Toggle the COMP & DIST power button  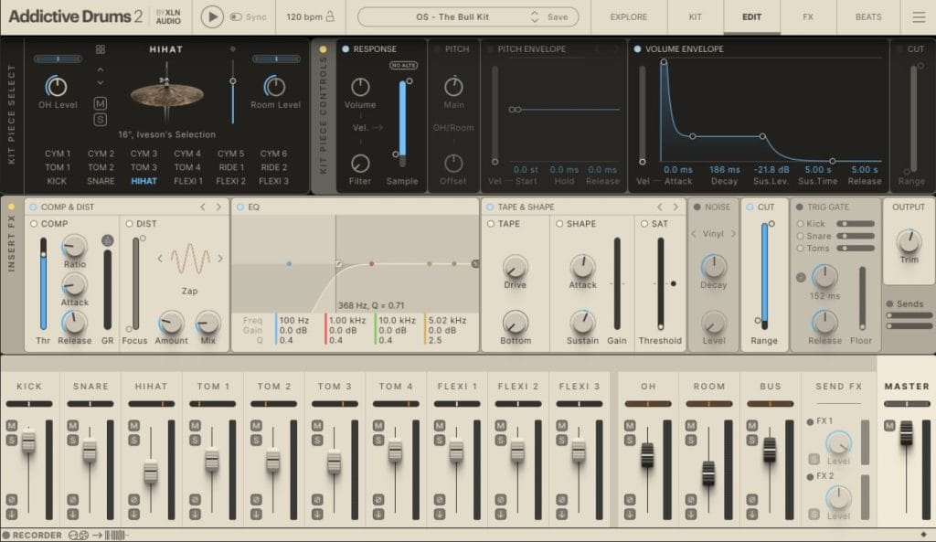click(x=33, y=207)
